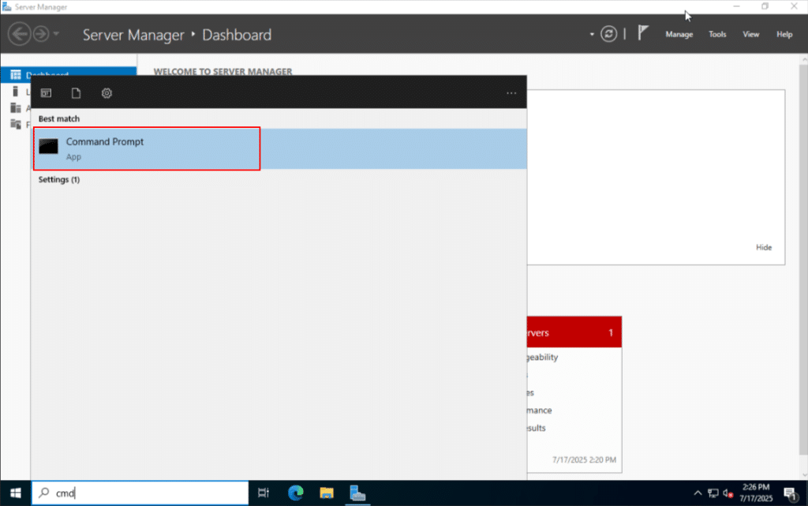
Task: Open the Manage menu
Action: coord(679,35)
